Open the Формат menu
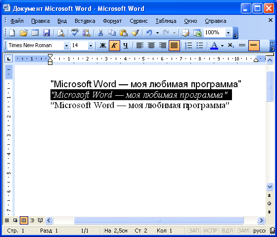 pyautogui.click(x=112, y=21)
